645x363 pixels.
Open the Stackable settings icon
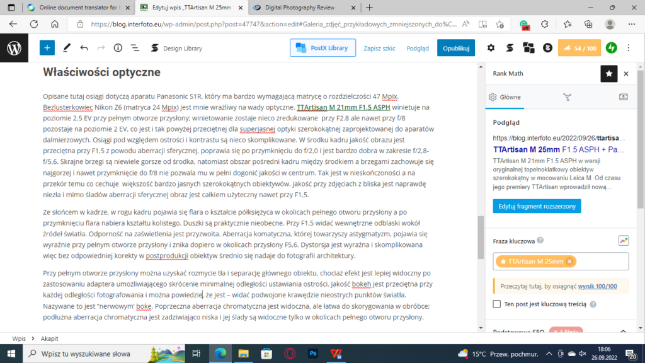coord(510,48)
